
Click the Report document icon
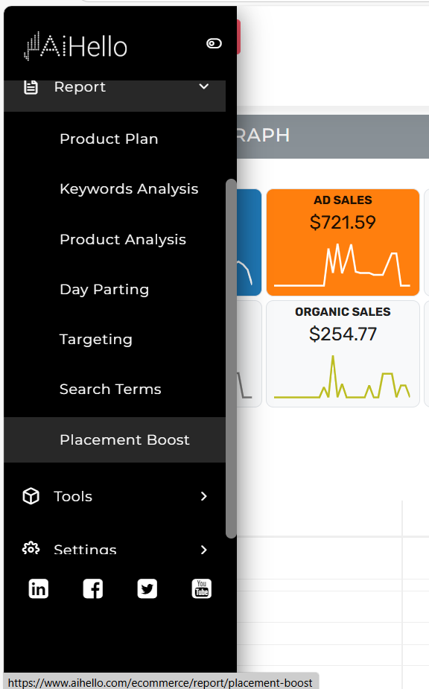31,87
